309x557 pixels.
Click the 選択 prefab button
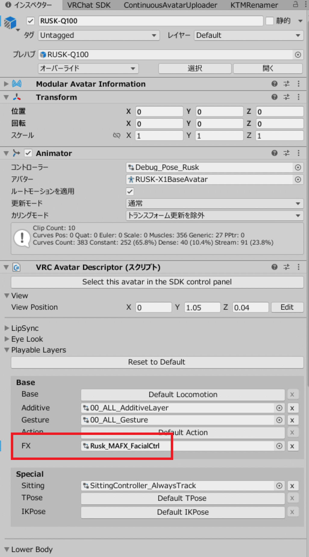(195, 68)
